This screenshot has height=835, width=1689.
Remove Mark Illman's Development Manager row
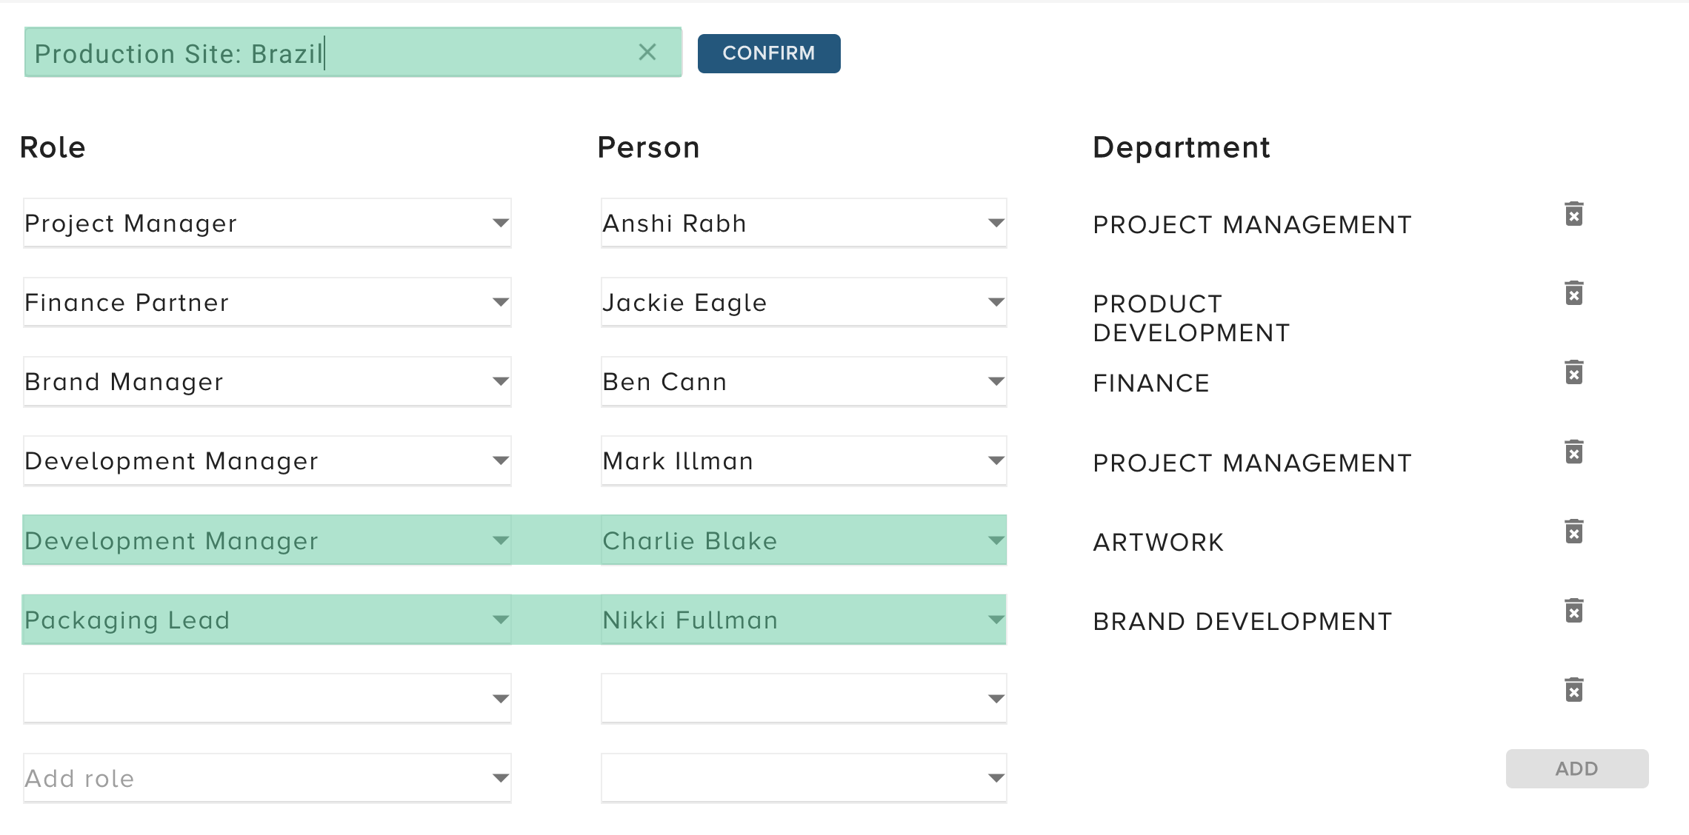[1574, 450]
